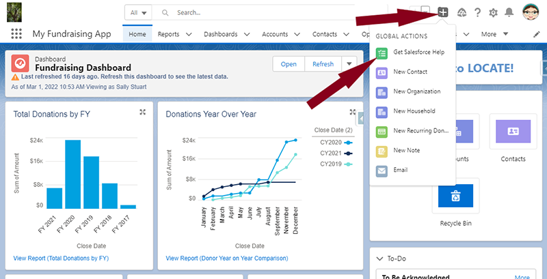
Task: Click the New Note action icon
Action: click(x=382, y=151)
